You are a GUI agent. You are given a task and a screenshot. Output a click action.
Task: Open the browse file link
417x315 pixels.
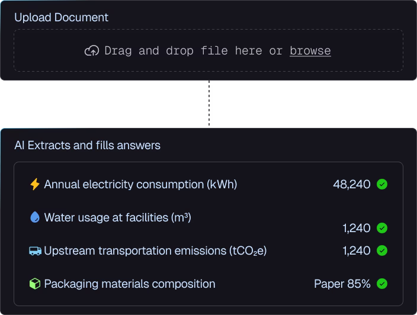pos(310,50)
